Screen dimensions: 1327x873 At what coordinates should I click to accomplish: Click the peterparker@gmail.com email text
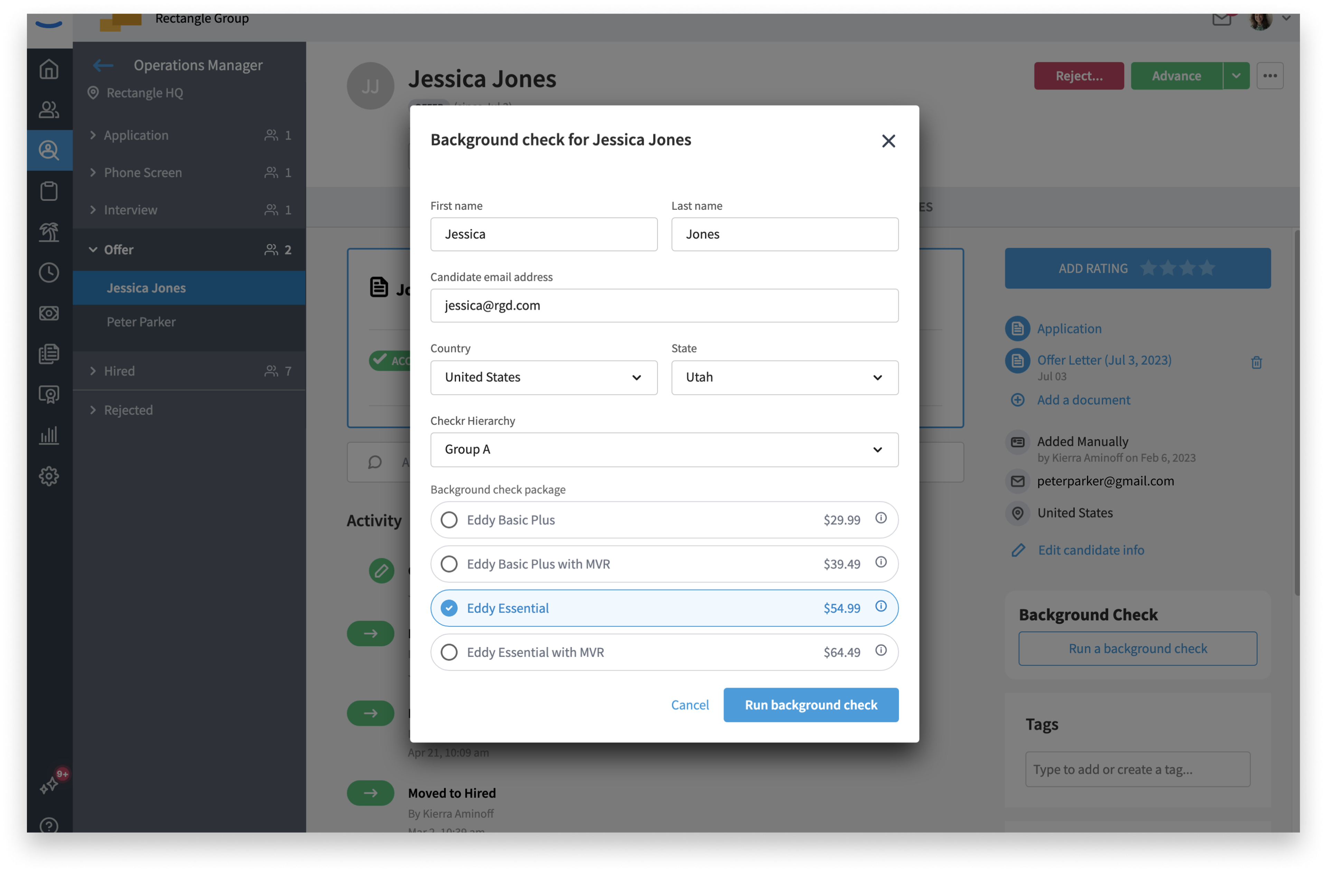[x=1105, y=481]
